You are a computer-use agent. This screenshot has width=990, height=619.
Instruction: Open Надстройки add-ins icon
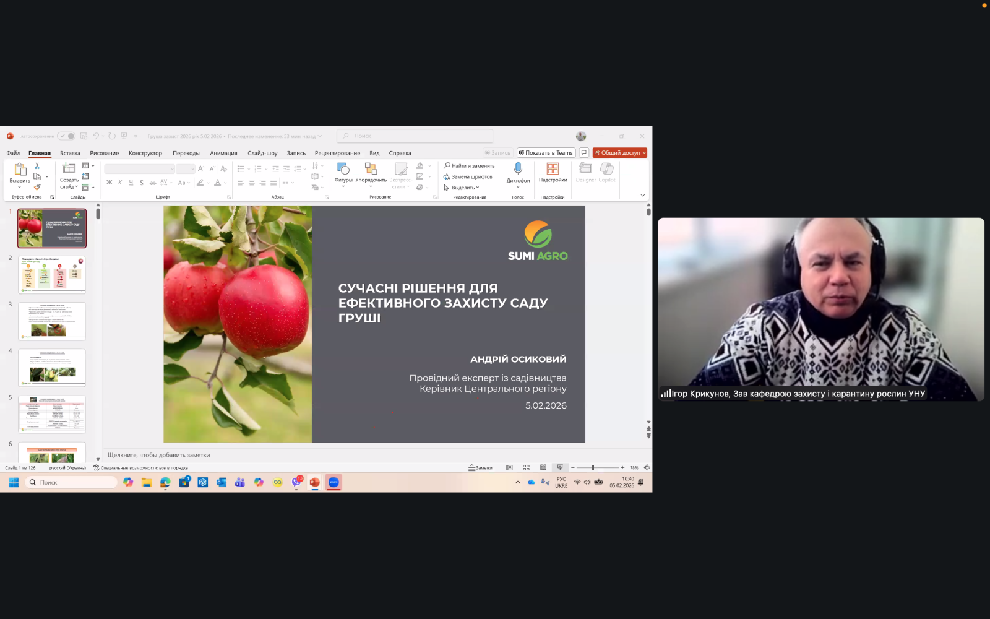[x=553, y=169]
